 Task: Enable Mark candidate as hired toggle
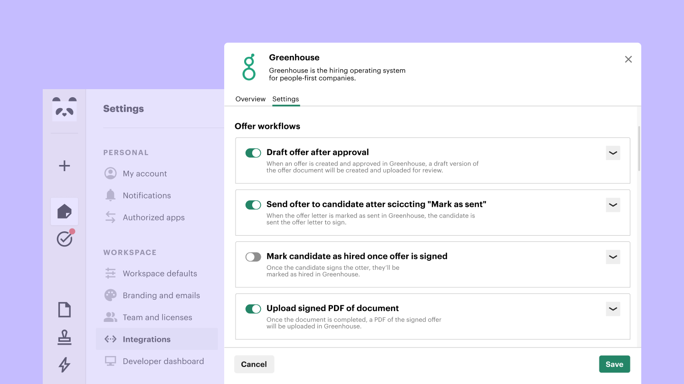(253, 257)
